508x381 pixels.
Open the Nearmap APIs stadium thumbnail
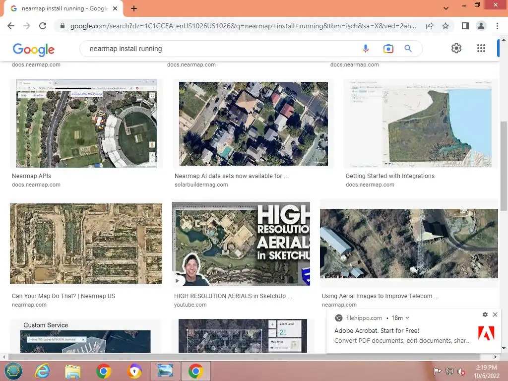tap(86, 124)
